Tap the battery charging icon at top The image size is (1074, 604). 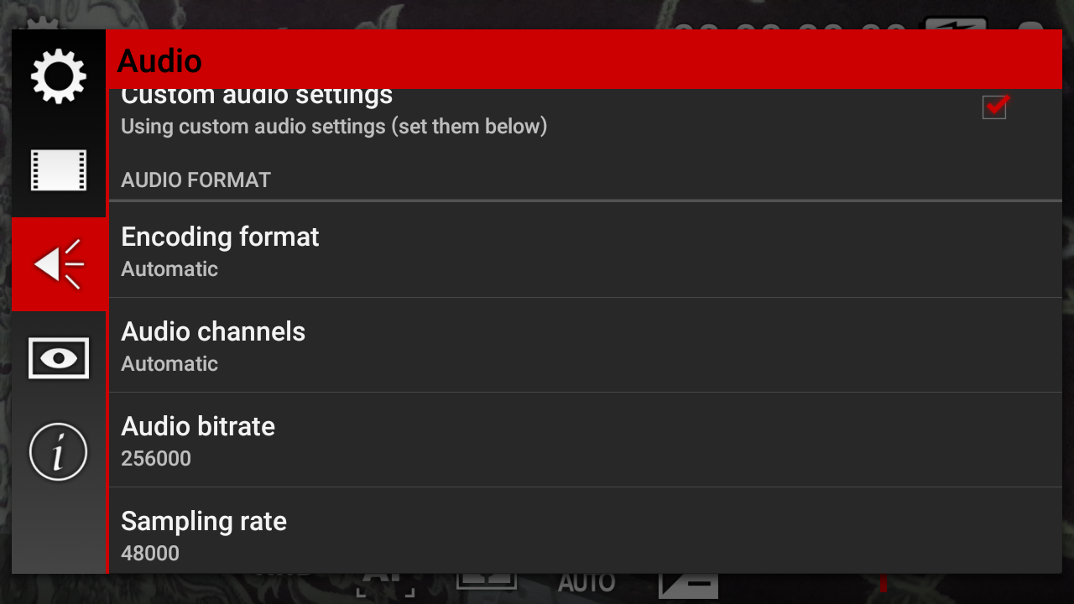coord(955,23)
